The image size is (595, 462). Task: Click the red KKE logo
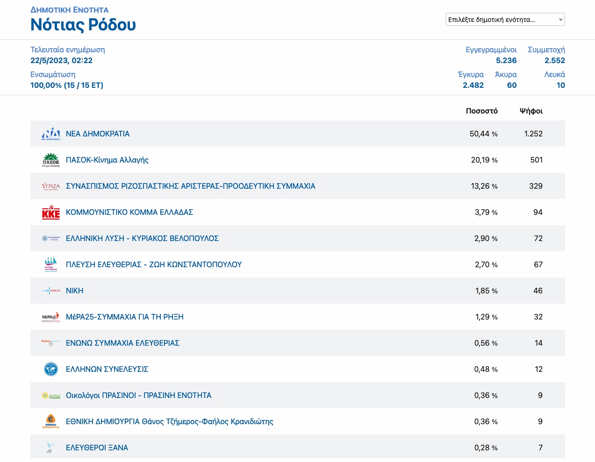51,212
